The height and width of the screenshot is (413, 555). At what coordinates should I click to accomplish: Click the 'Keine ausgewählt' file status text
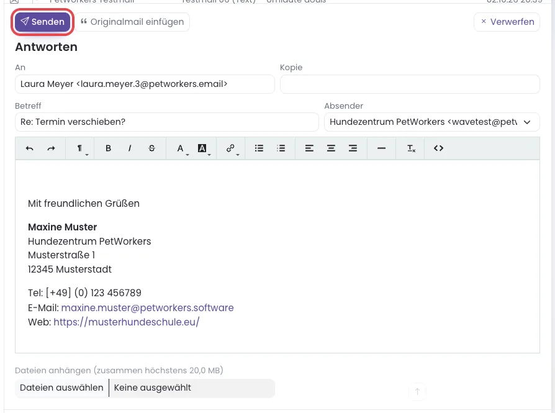coord(153,388)
